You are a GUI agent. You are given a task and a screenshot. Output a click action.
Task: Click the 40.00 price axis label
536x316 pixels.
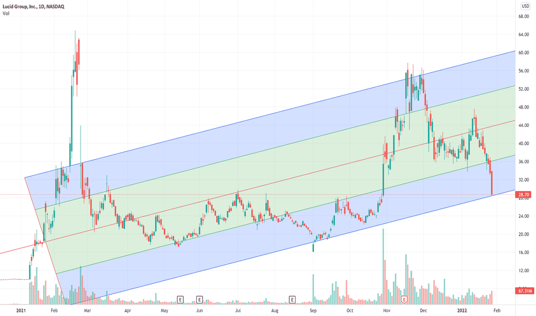pyautogui.click(x=523, y=144)
